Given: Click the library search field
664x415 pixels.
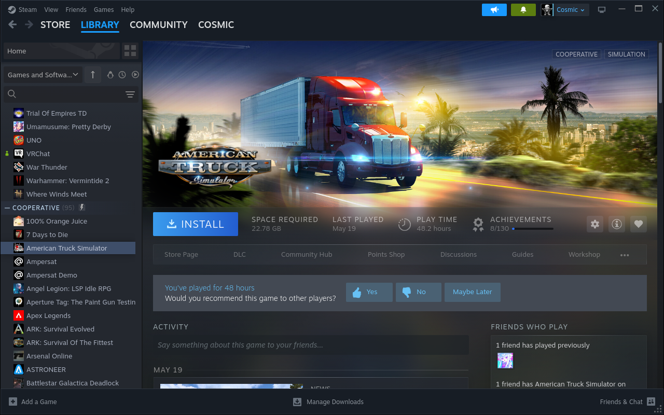Looking at the screenshot, I should 70,94.
